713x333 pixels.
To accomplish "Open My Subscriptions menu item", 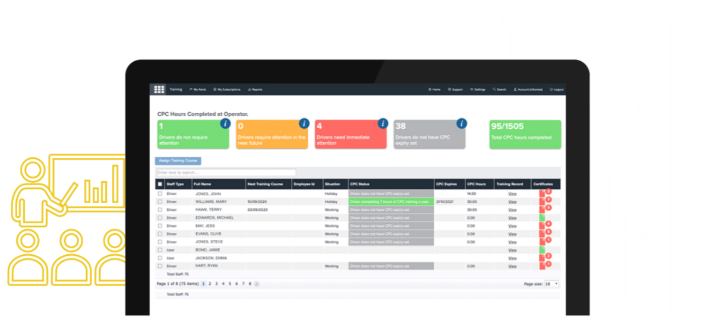I will [x=228, y=90].
